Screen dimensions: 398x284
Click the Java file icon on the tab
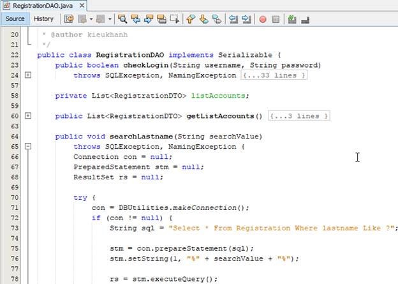click(x=6, y=6)
